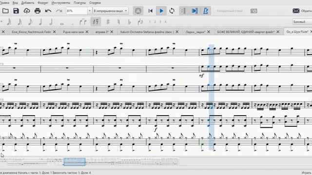Image resolution: width=312 pixels, height=175 pixels.
Task: Print the score with printer icon
Action: (38, 11)
